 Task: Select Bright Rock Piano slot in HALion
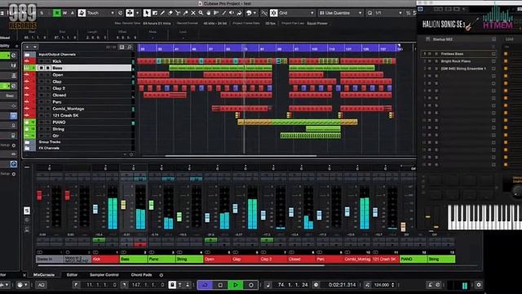pyautogui.click(x=458, y=61)
